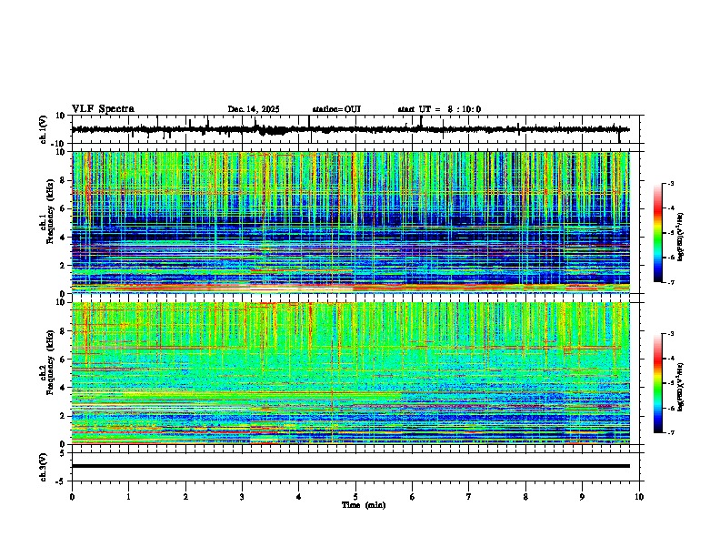The height and width of the screenshot is (557, 720).
Task: Click the ch.3 flat voltage trace line
Action: tap(350, 466)
